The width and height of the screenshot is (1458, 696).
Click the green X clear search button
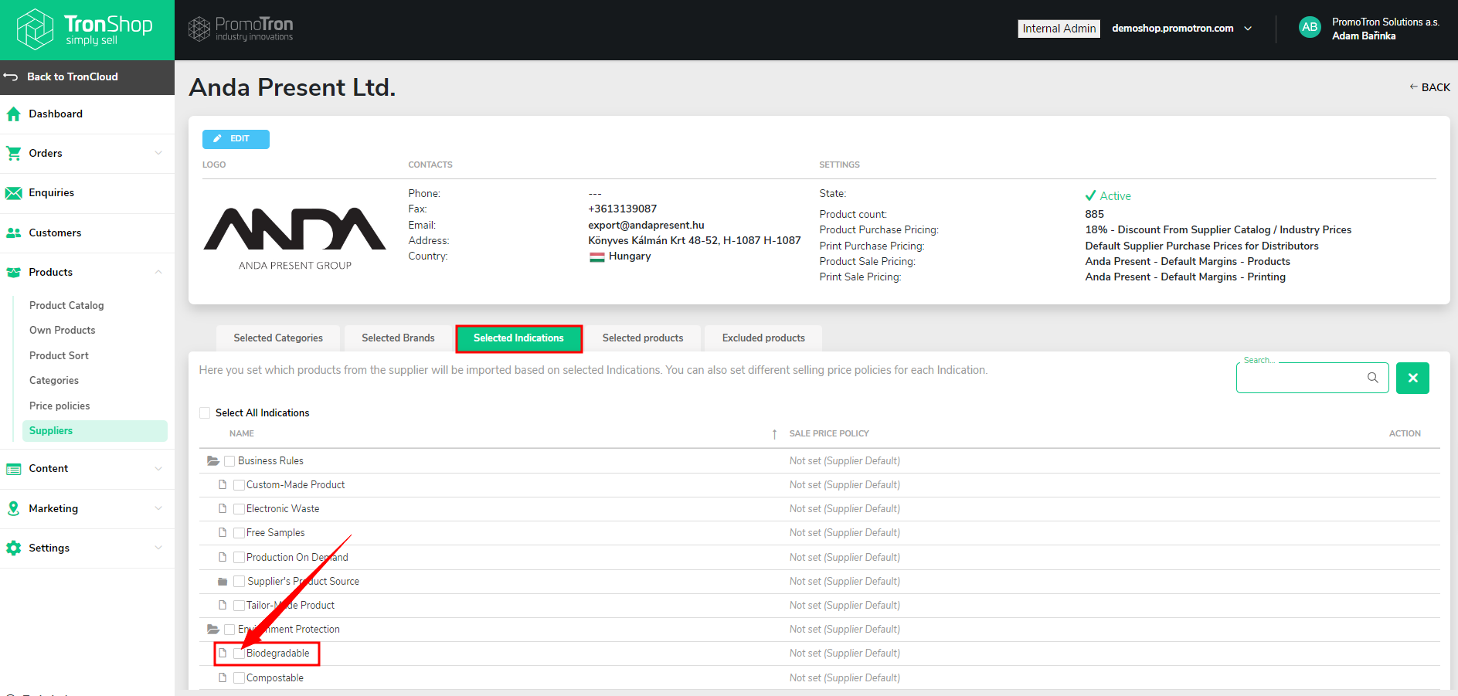[1412, 378]
